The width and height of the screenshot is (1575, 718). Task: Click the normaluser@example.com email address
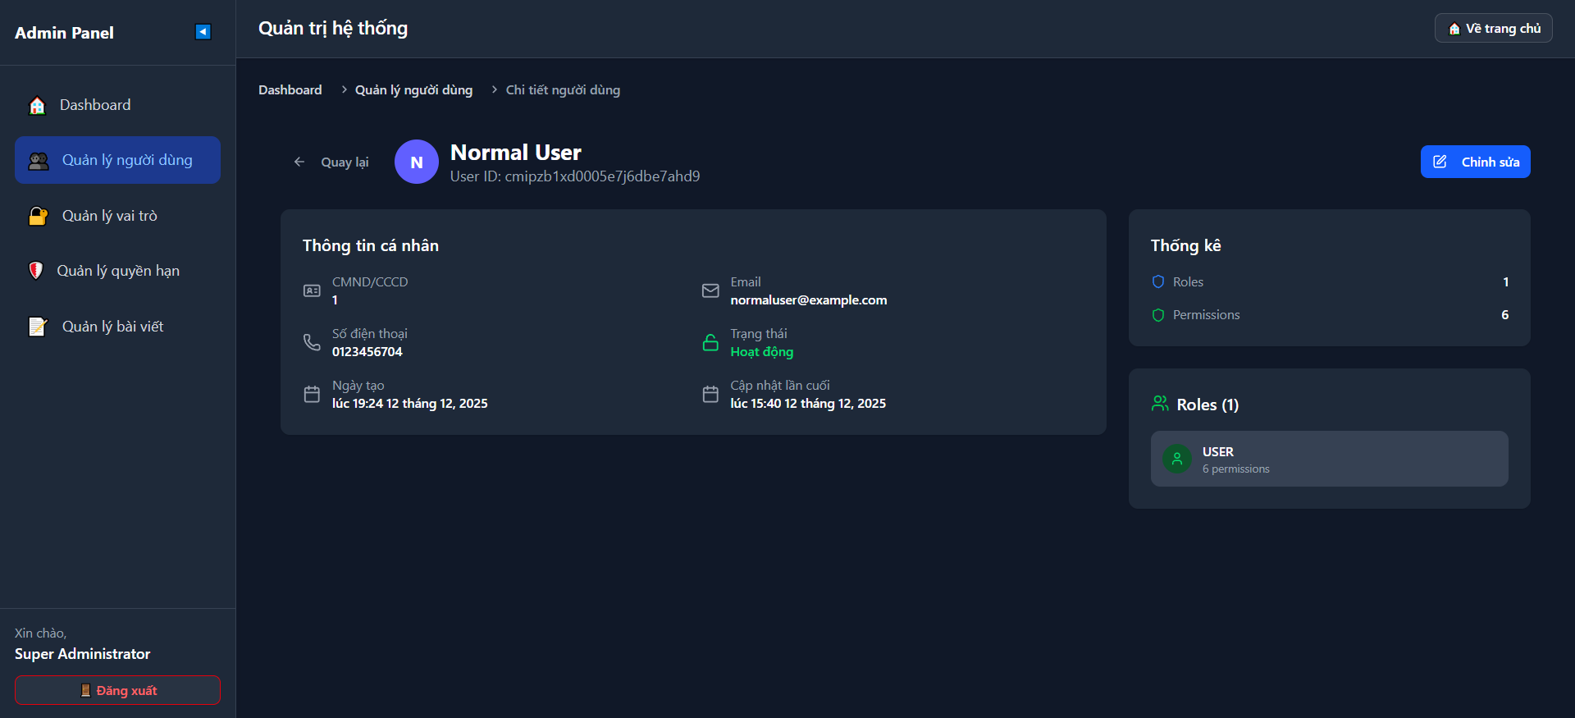pyautogui.click(x=808, y=300)
